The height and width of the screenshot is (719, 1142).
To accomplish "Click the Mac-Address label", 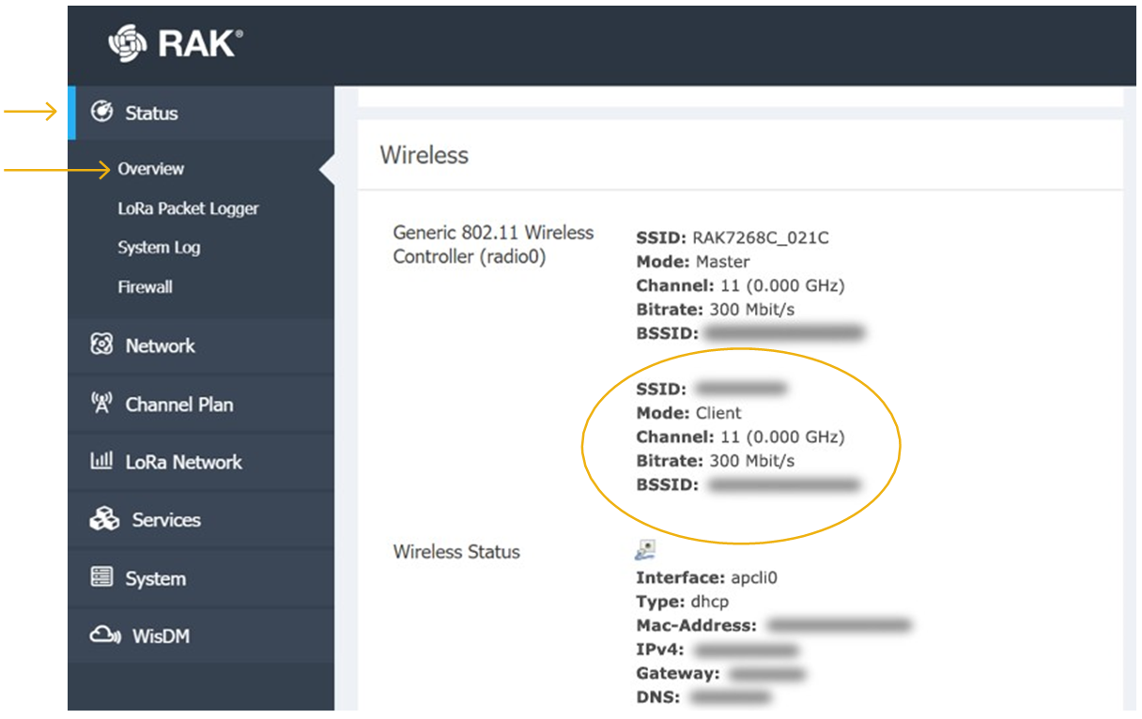I will [x=696, y=626].
